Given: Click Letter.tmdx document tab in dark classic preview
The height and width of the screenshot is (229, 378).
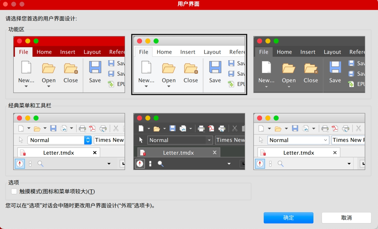Looking at the screenshot, I should 178,153.
